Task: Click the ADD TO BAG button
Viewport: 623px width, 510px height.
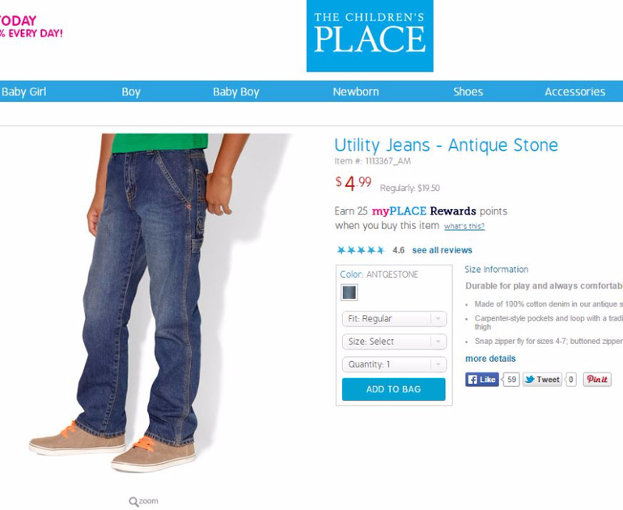Action: [x=394, y=389]
